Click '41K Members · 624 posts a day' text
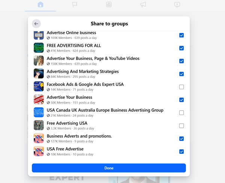The width and height of the screenshot is (225, 183). 73,51
